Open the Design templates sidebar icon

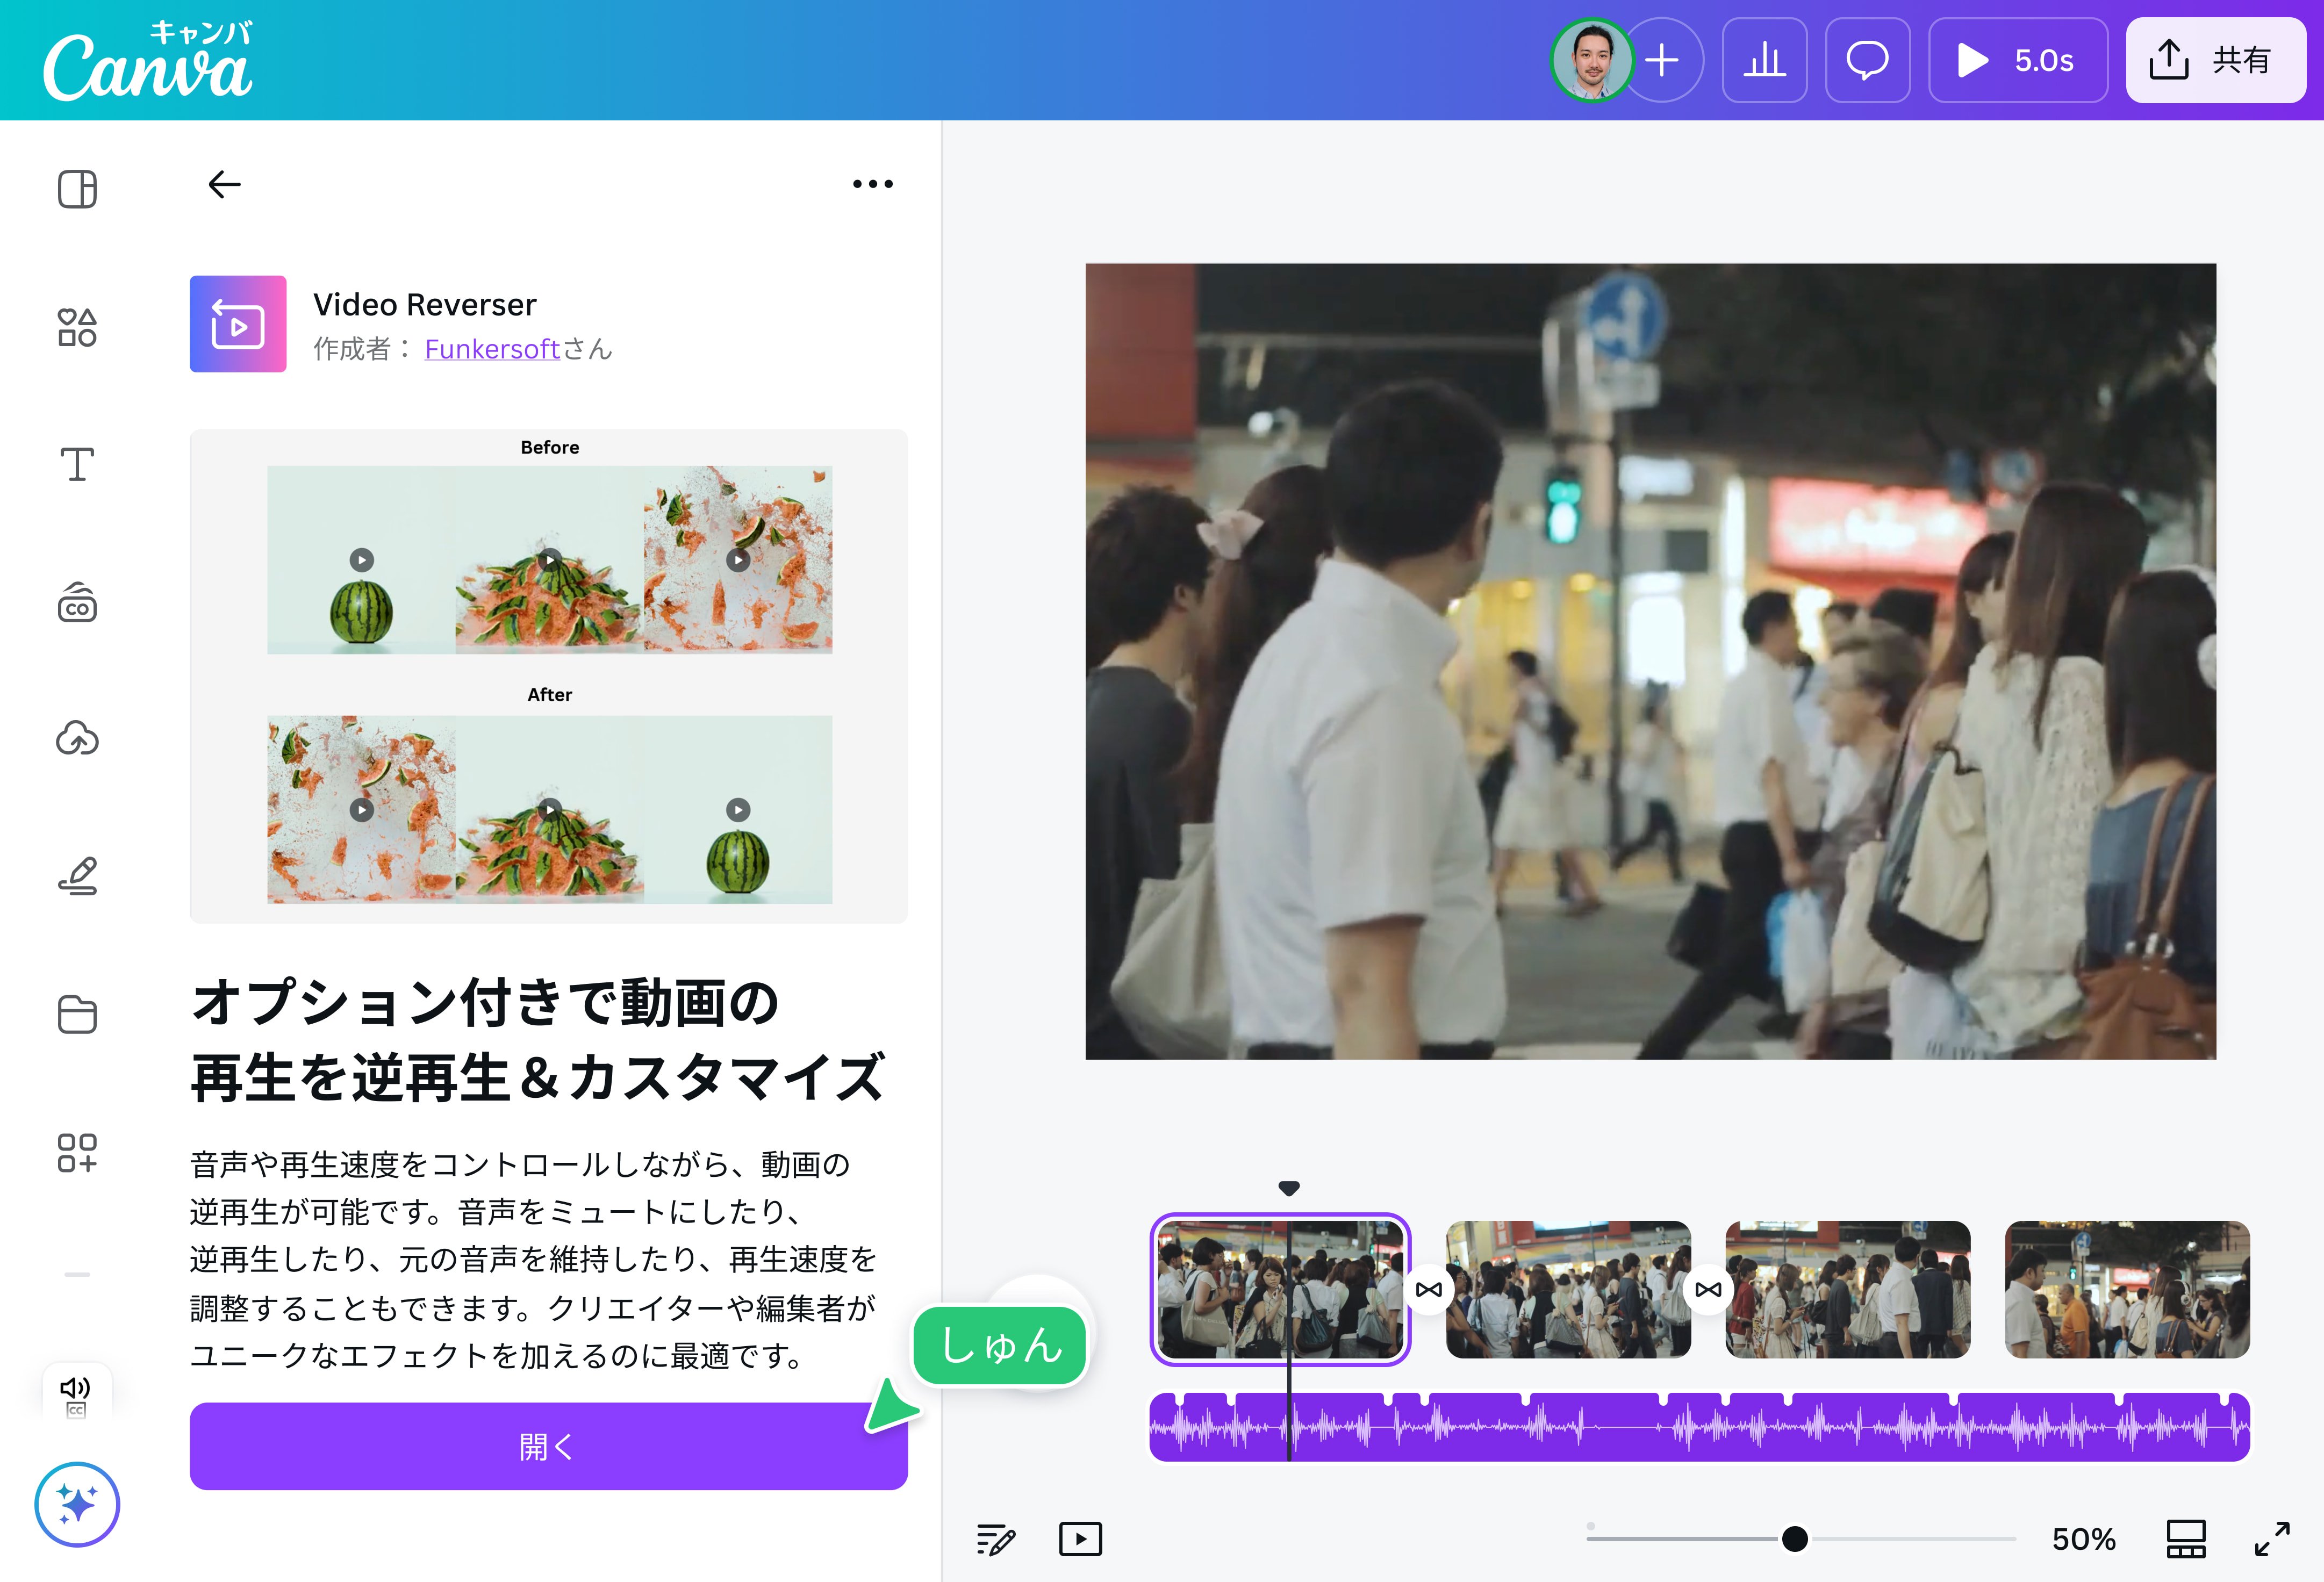tap(77, 189)
